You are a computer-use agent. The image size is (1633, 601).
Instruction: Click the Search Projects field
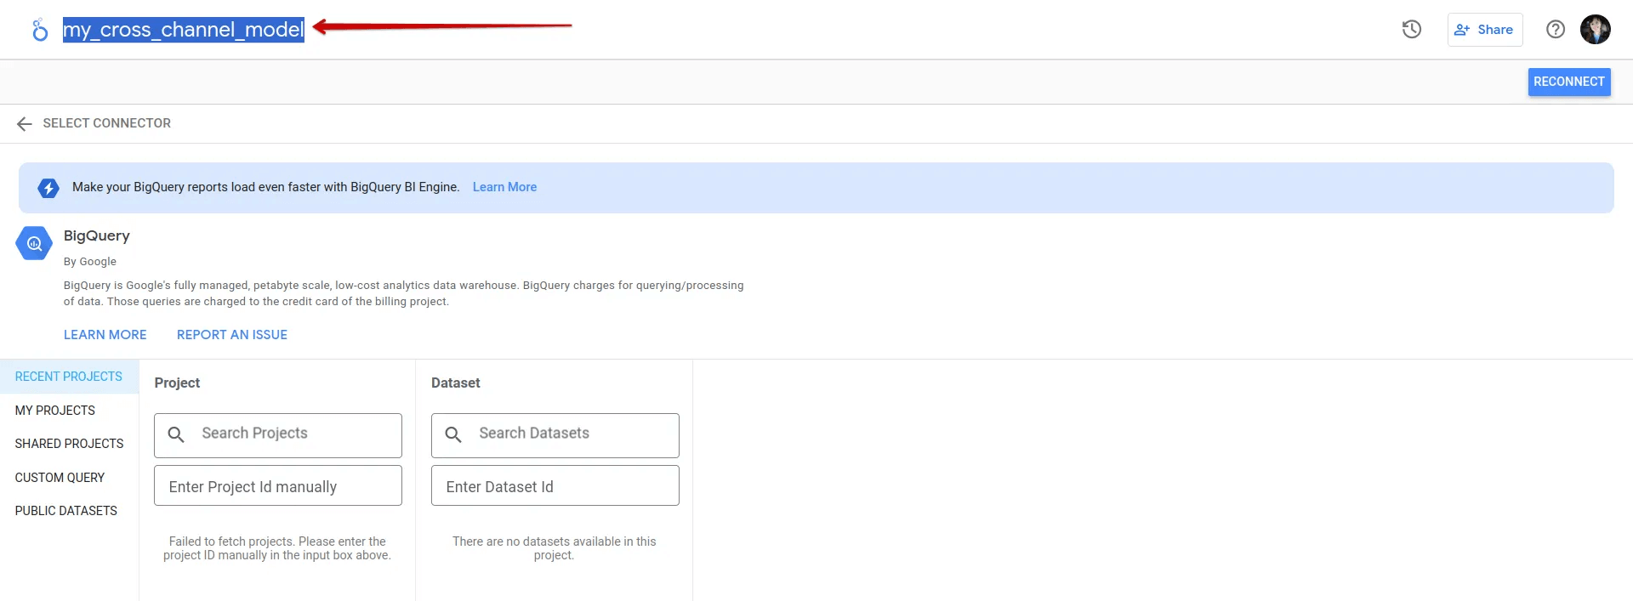pyautogui.click(x=277, y=435)
